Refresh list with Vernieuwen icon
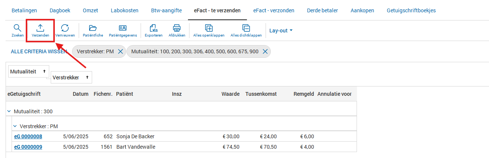489x158 pixels. [x=65, y=28]
